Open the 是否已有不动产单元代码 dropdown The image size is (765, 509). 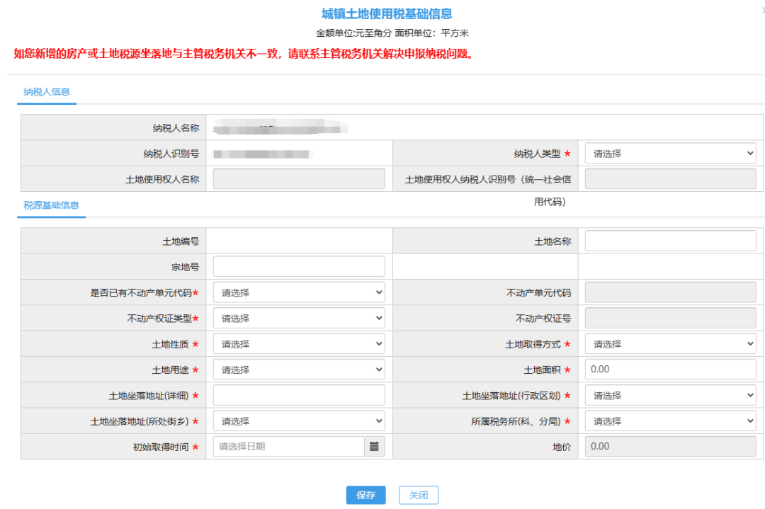coord(298,292)
